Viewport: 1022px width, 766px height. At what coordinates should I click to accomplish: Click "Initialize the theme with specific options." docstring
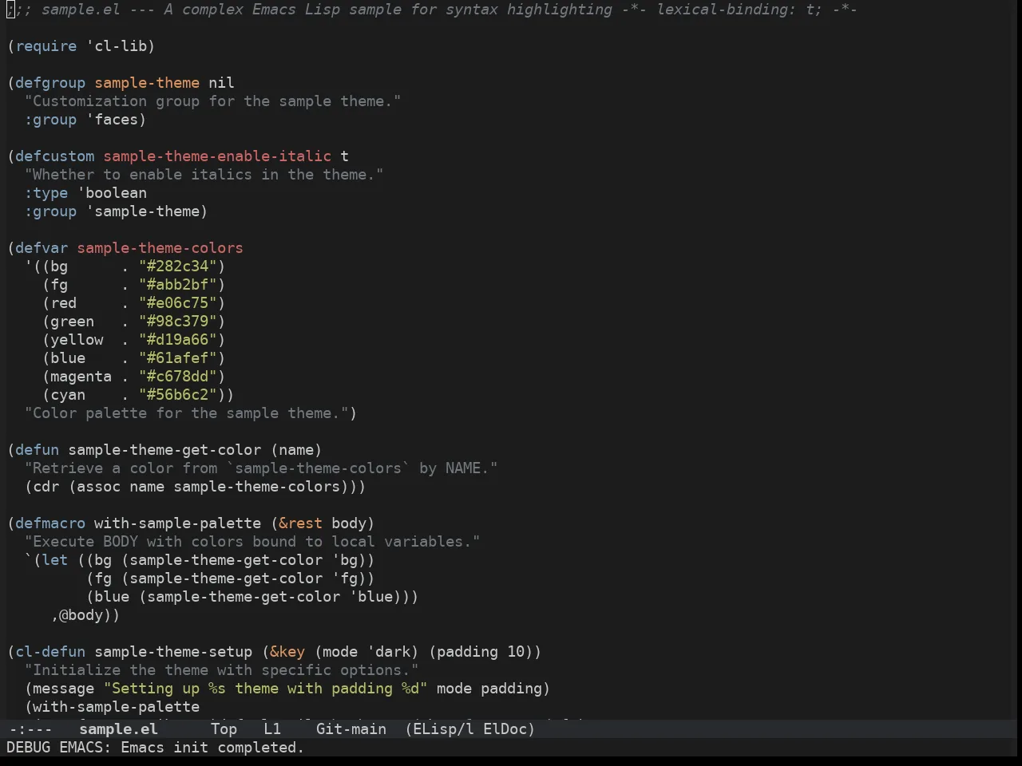click(x=222, y=670)
